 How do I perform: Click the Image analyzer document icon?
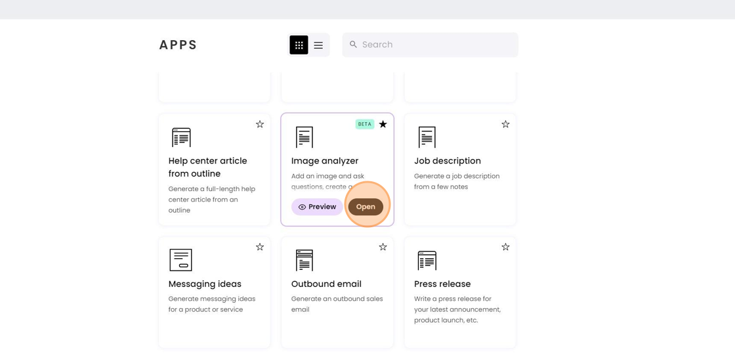304,137
